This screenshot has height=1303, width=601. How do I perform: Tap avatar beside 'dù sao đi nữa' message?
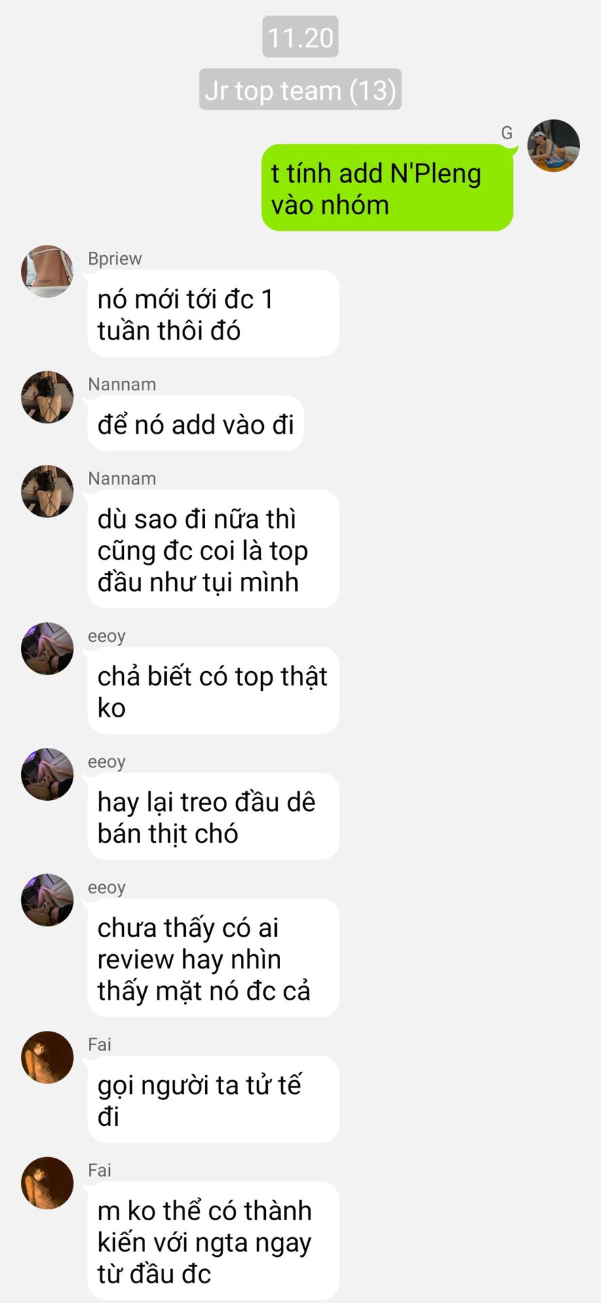tap(47, 491)
